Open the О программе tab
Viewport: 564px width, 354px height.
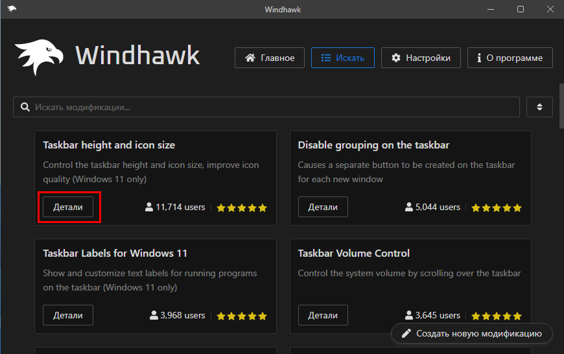click(510, 58)
